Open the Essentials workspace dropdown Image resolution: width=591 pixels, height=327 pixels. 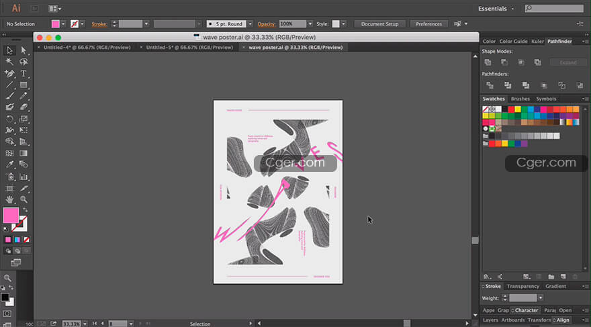pyautogui.click(x=496, y=9)
